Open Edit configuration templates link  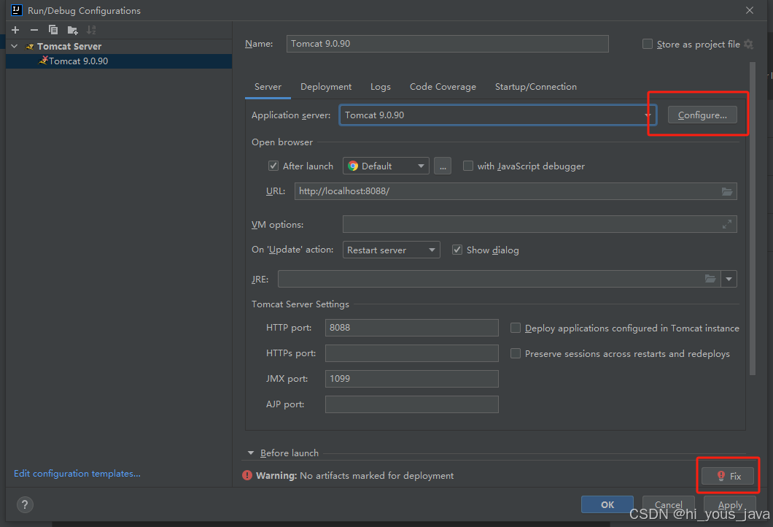[77, 473]
